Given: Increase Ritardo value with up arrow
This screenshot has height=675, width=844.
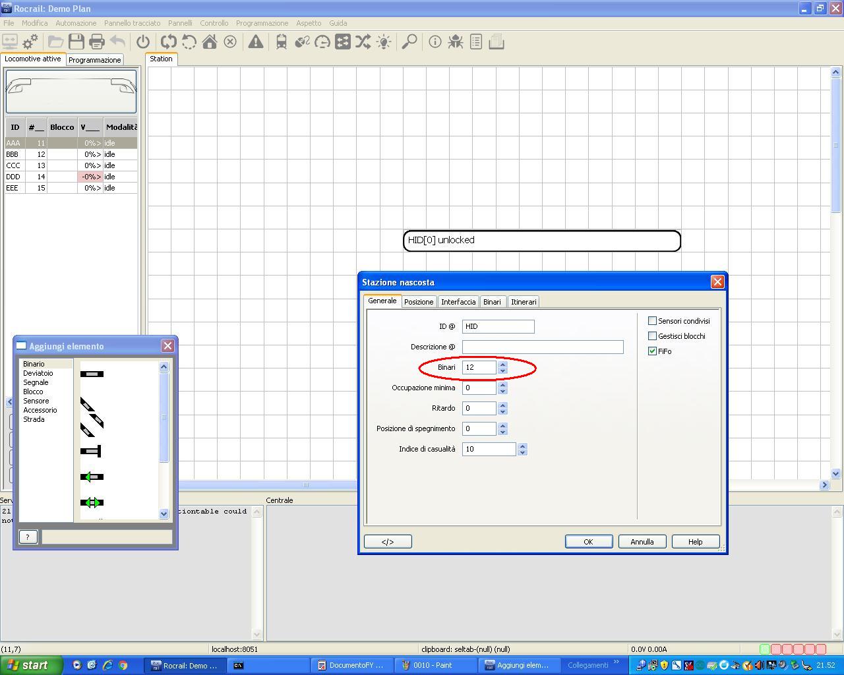Looking at the screenshot, I should (x=502, y=405).
